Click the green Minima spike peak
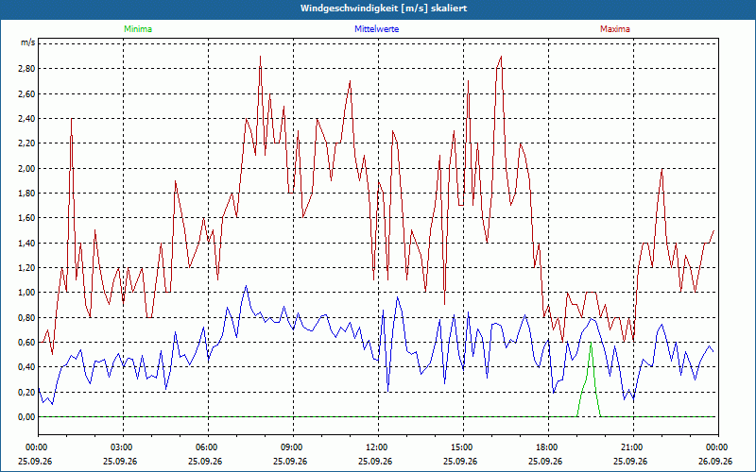756x472 pixels. tap(591, 343)
